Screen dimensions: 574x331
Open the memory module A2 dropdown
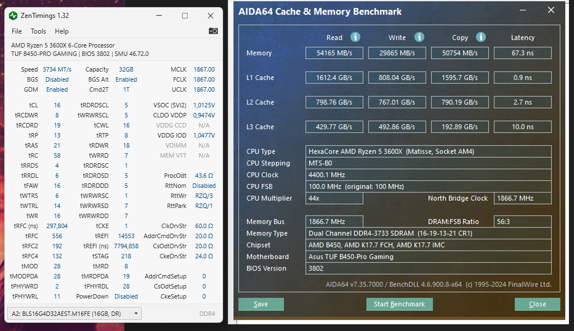pos(74,314)
